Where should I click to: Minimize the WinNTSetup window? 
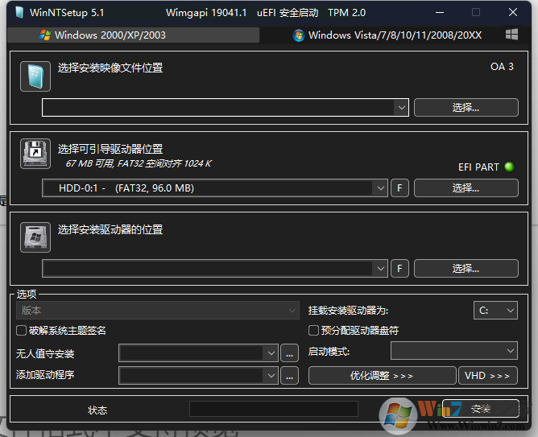coord(440,12)
